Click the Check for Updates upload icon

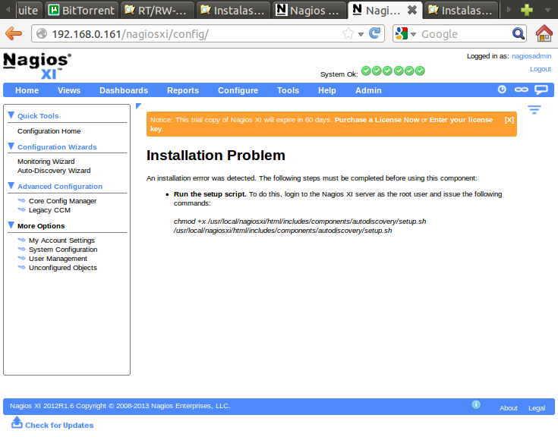click(17, 422)
